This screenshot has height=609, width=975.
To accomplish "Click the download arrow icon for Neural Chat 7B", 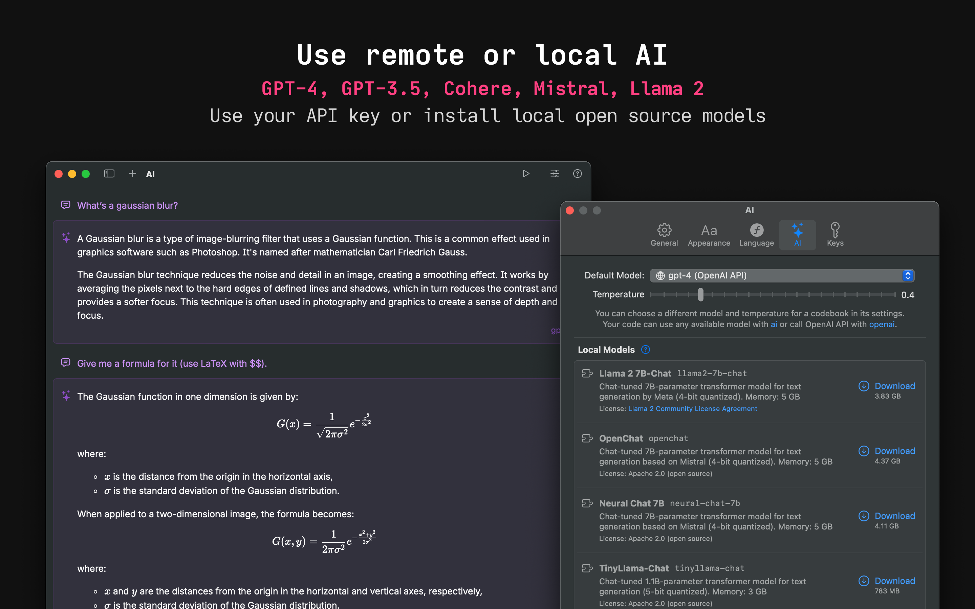I will coord(864,516).
